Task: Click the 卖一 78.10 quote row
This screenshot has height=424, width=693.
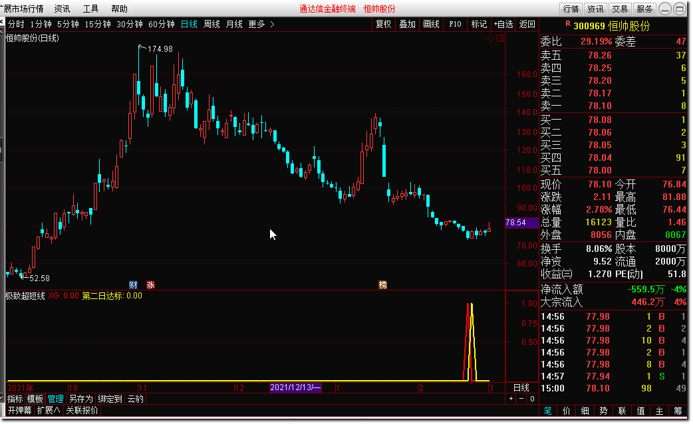Action: 613,106
